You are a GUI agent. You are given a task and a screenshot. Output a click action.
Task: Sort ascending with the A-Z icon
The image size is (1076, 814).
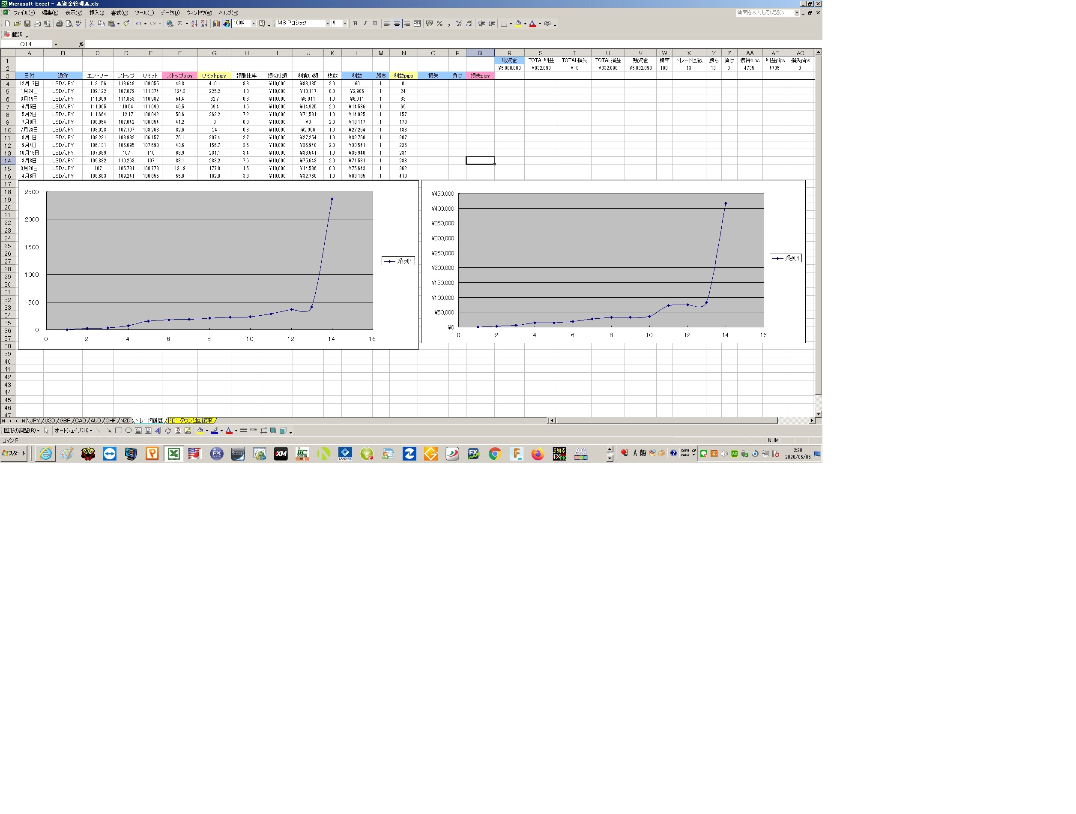[x=194, y=24]
